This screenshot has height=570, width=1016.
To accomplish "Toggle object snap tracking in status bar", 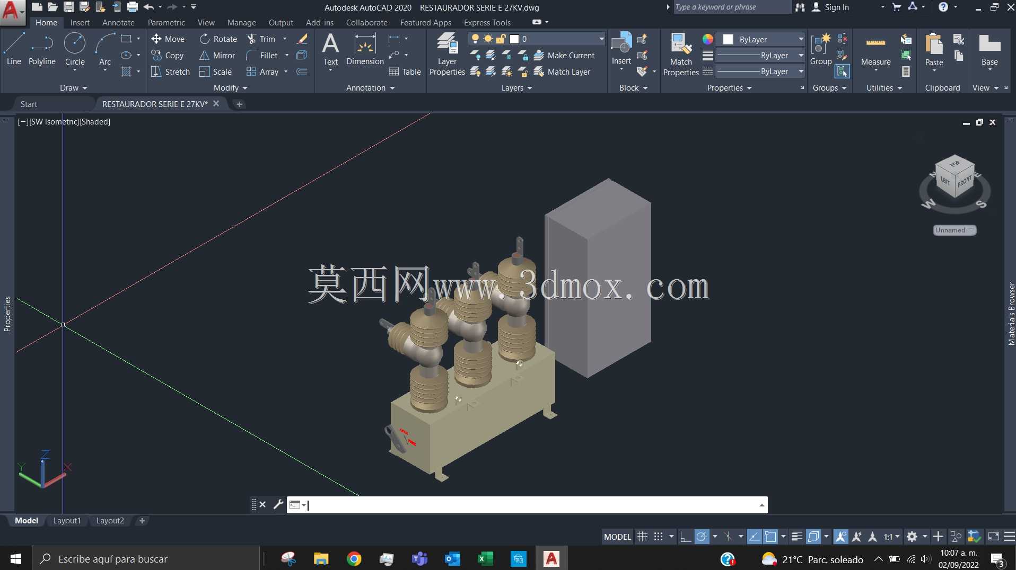I will point(754,537).
